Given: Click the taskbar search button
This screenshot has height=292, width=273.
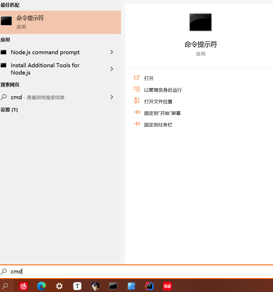Looking at the screenshot, I should (5, 286).
